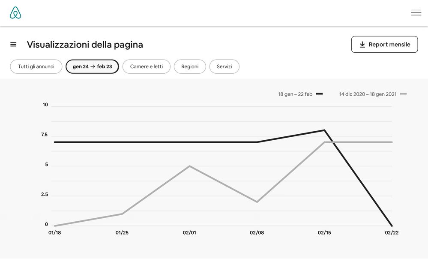Click the 02/22 x-axis date label
Image resolution: width=428 pixels, height=268 pixels.
(392, 233)
